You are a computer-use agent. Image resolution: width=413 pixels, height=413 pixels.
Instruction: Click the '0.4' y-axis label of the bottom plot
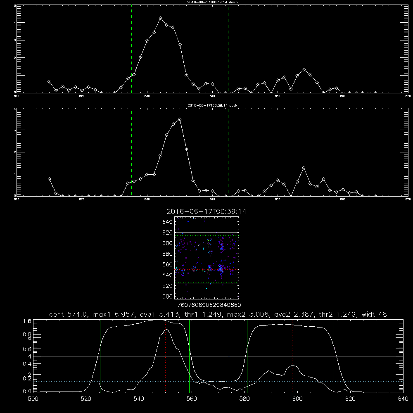pyautogui.click(x=27, y=364)
